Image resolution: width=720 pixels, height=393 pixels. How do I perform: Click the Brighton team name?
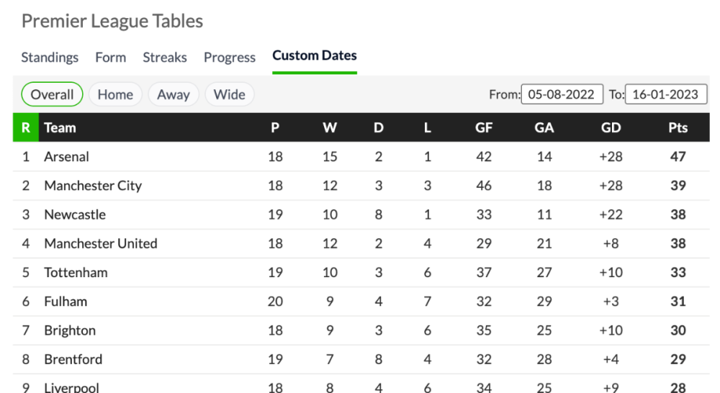point(70,330)
